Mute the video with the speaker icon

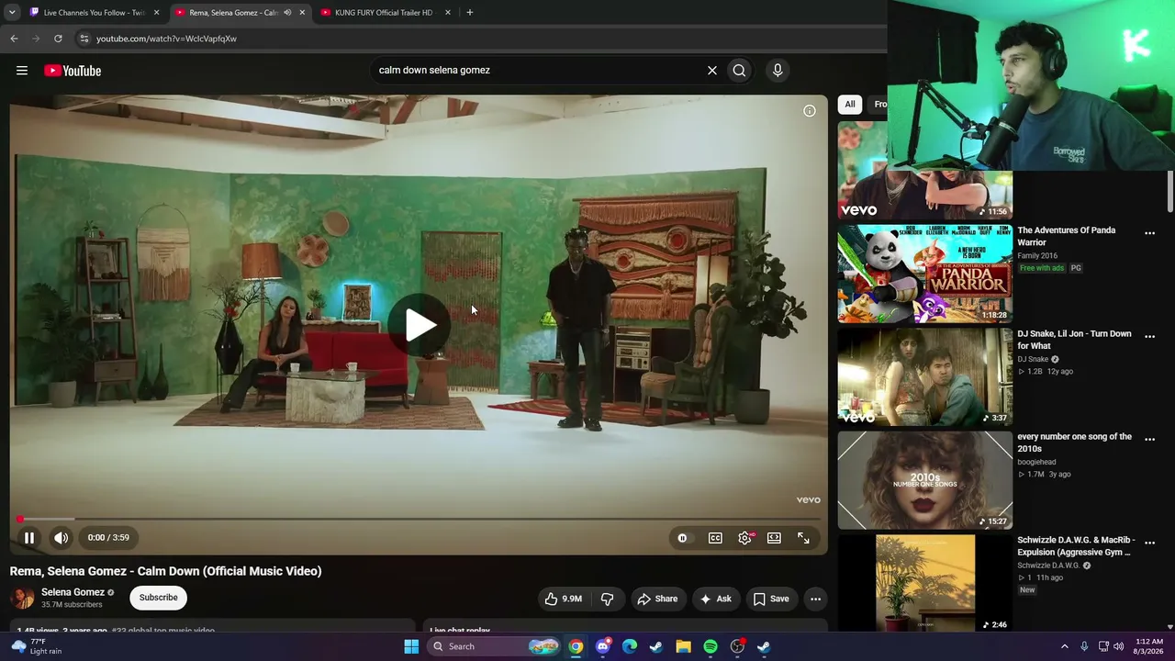click(61, 538)
